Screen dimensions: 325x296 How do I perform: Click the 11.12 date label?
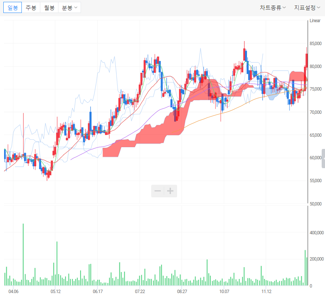pyautogui.click(x=266, y=292)
